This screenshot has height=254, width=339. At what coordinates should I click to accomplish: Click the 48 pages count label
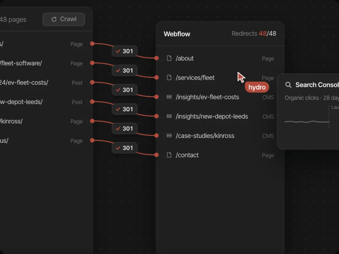13,19
